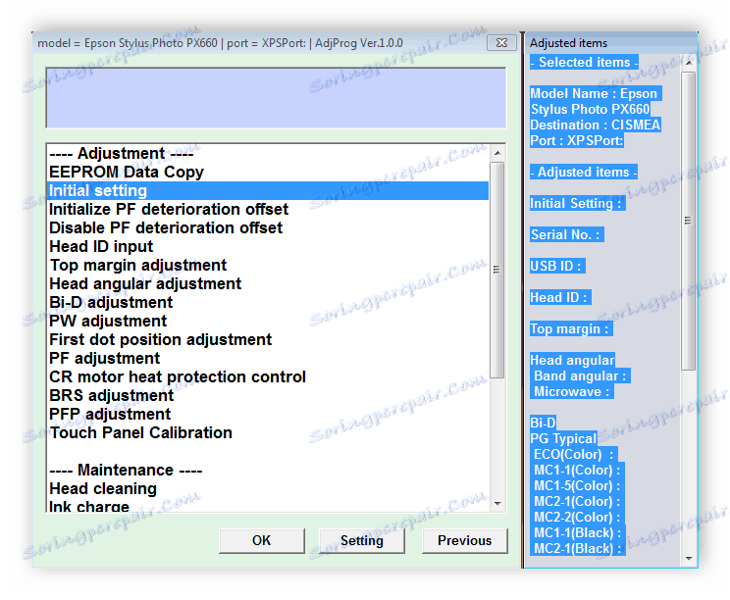Click the blue description box at top
Screen dimensions: 730x600
(276, 98)
